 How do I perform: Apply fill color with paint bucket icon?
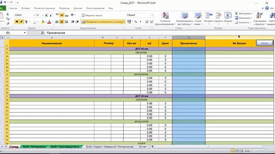tap(43, 22)
